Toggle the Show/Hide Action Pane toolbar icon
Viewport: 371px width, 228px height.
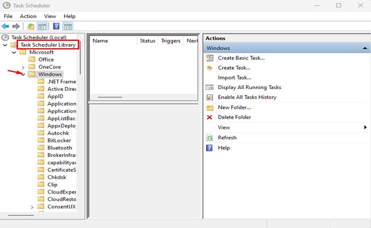click(x=68, y=27)
